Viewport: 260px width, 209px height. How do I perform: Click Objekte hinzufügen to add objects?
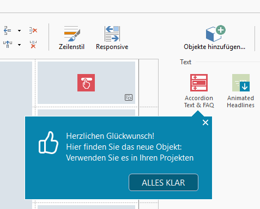click(215, 38)
